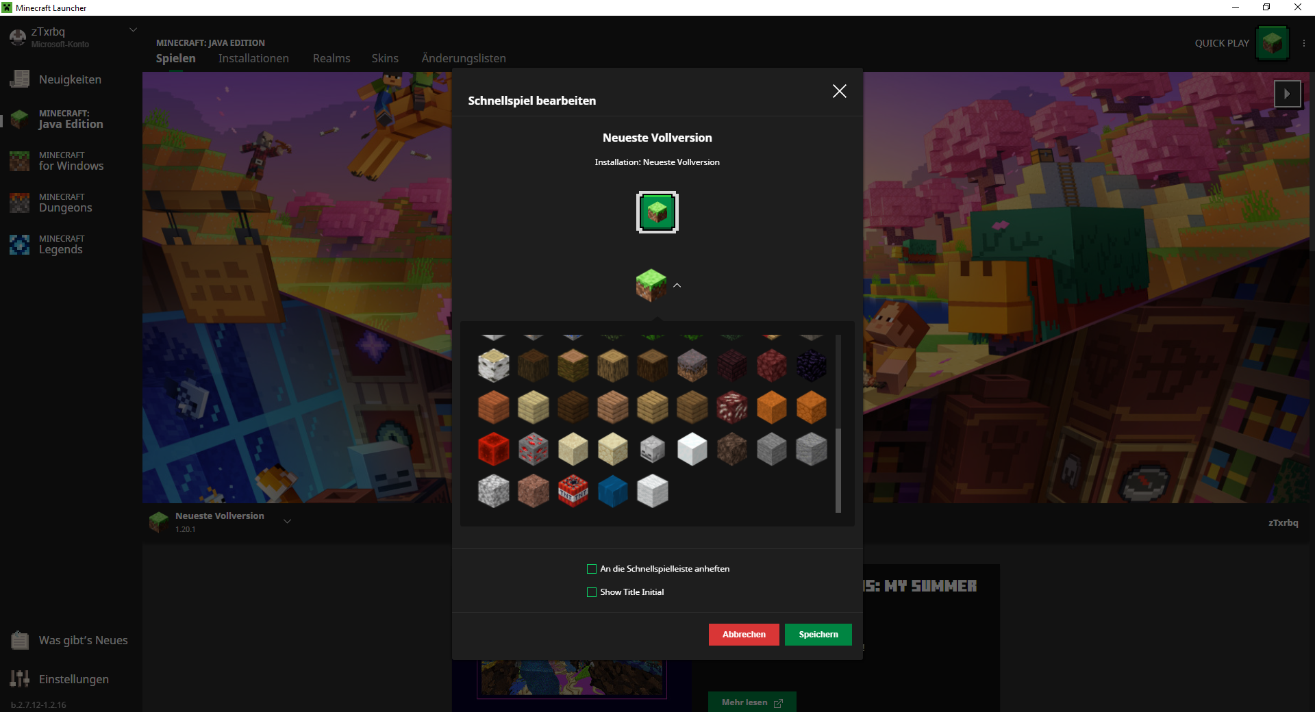Pick the redstone ore block icon
This screenshot has width=1315, height=712.
[x=534, y=450]
